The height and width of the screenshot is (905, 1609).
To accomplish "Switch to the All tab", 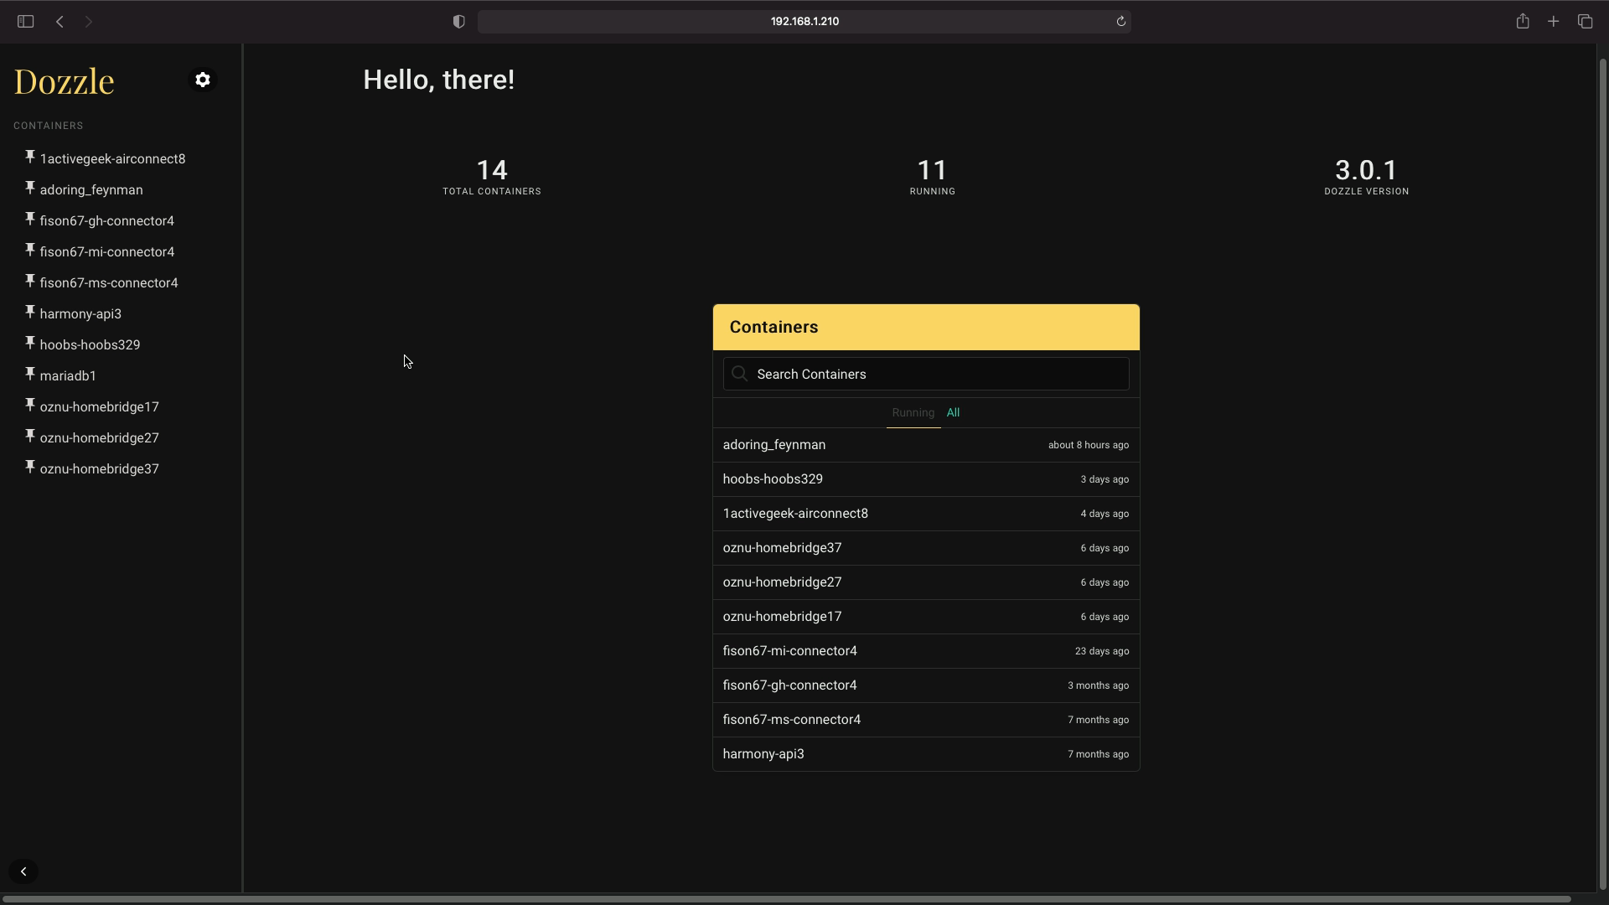I will coord(953,412).
